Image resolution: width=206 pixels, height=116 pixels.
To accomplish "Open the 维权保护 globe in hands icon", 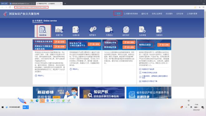I will coord(126,31).
